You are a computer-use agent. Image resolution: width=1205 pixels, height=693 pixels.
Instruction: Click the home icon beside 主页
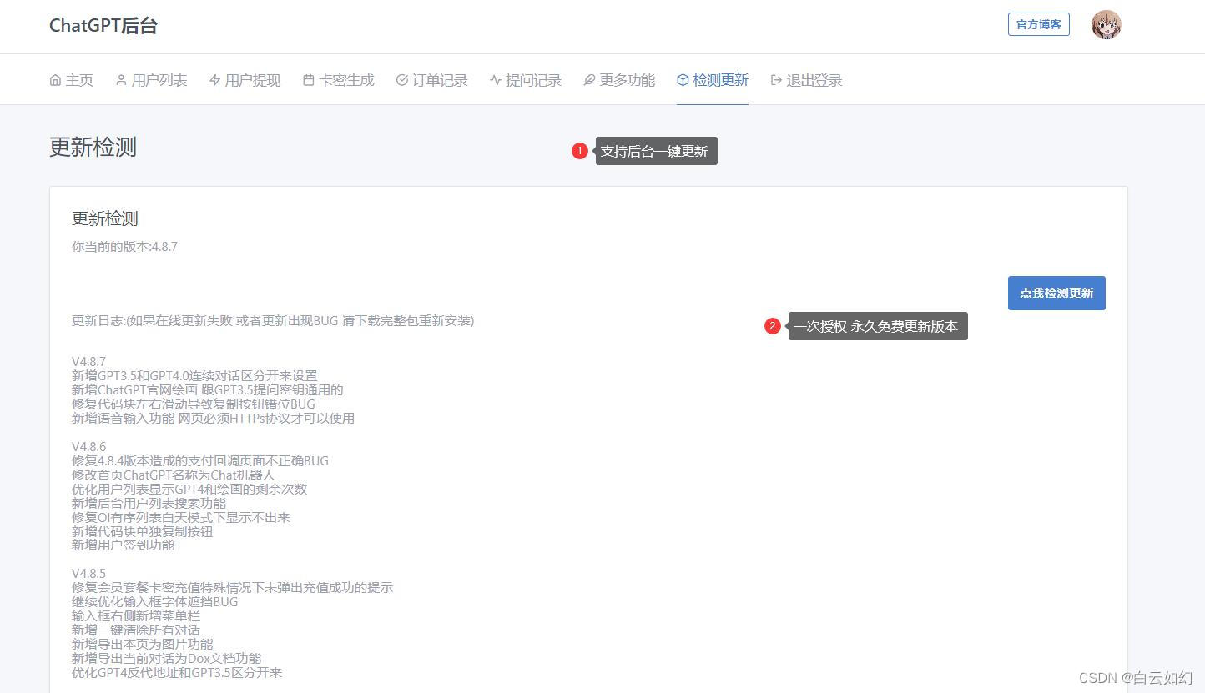pos(56,80)
